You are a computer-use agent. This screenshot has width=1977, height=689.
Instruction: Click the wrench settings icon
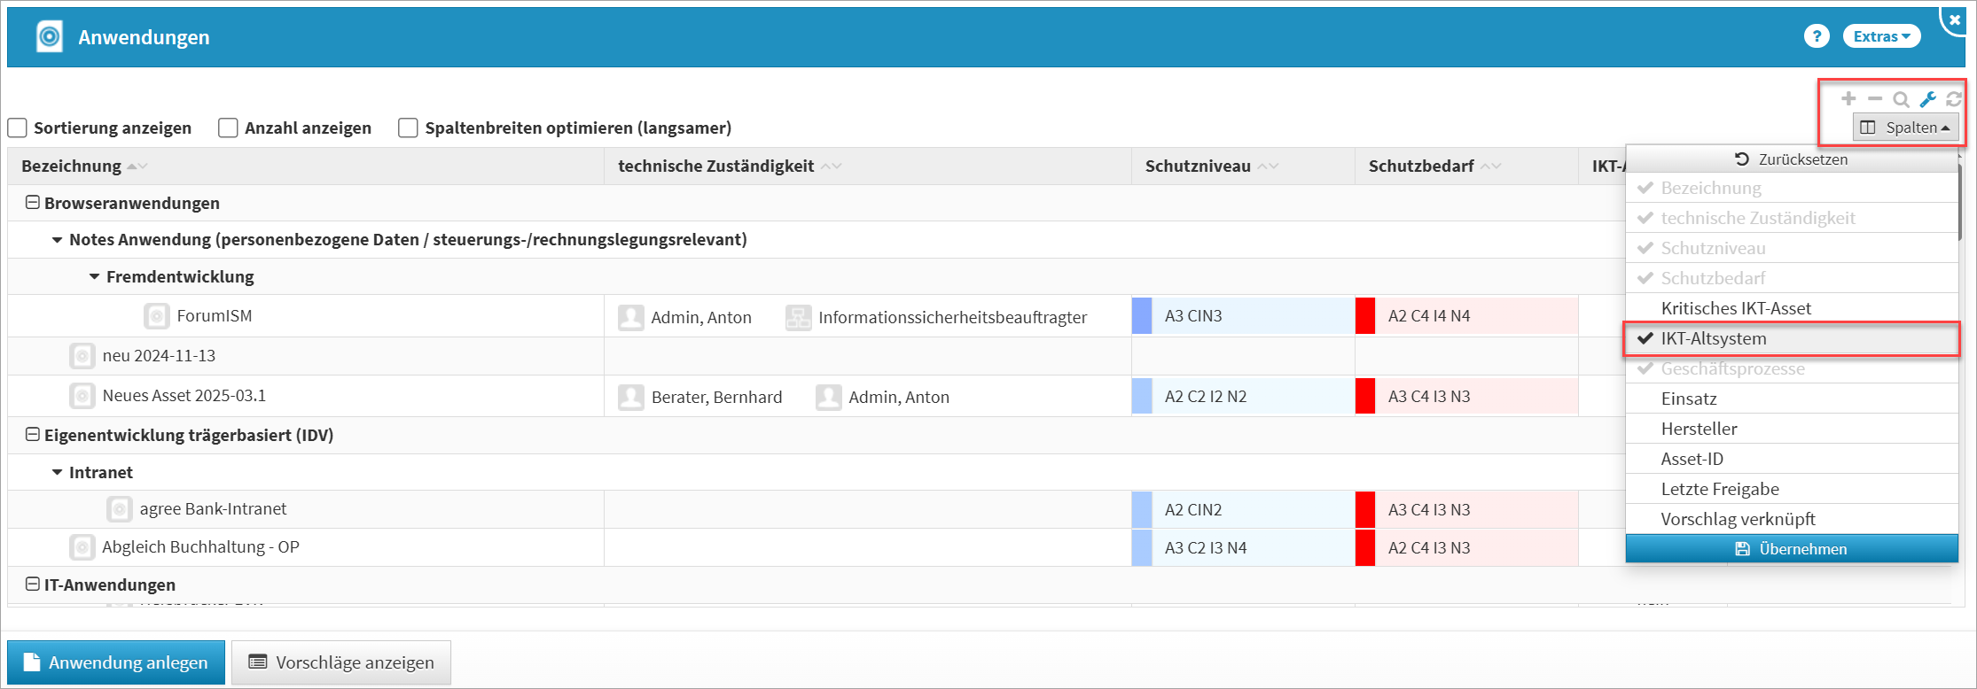pyautogui.click(x=1927, y=99)
